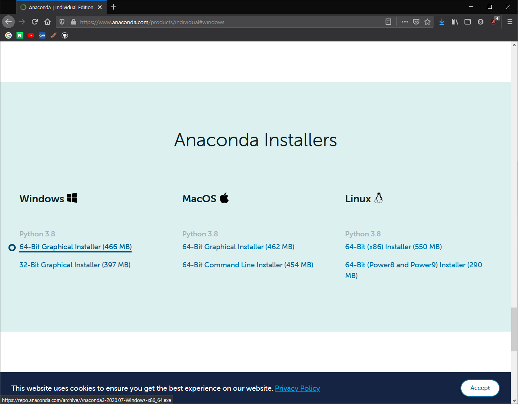Image resolution: width=518 pixels, height=404 pixels.
Task: Open YouTube bookmark icon
Action: click(x=31, y=35)
